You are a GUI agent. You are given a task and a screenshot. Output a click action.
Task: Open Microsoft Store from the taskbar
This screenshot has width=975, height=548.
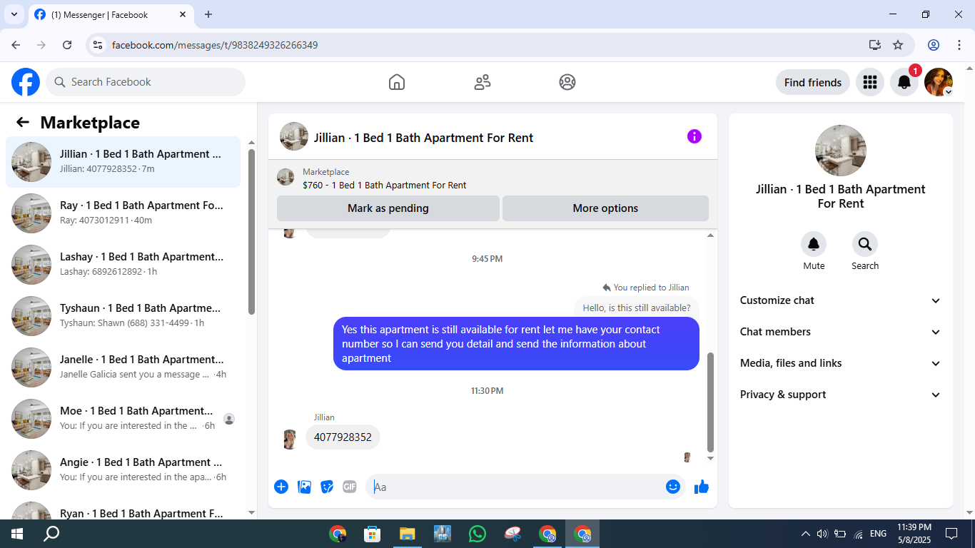coord(372,534)
